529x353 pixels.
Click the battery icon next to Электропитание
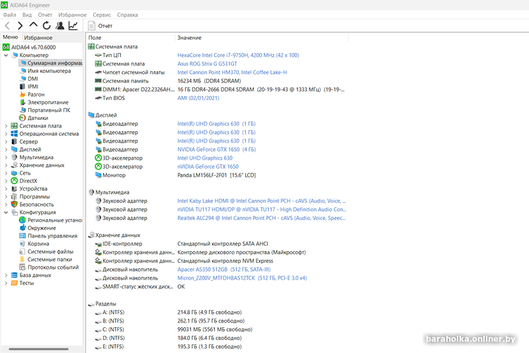pos(22,102)
